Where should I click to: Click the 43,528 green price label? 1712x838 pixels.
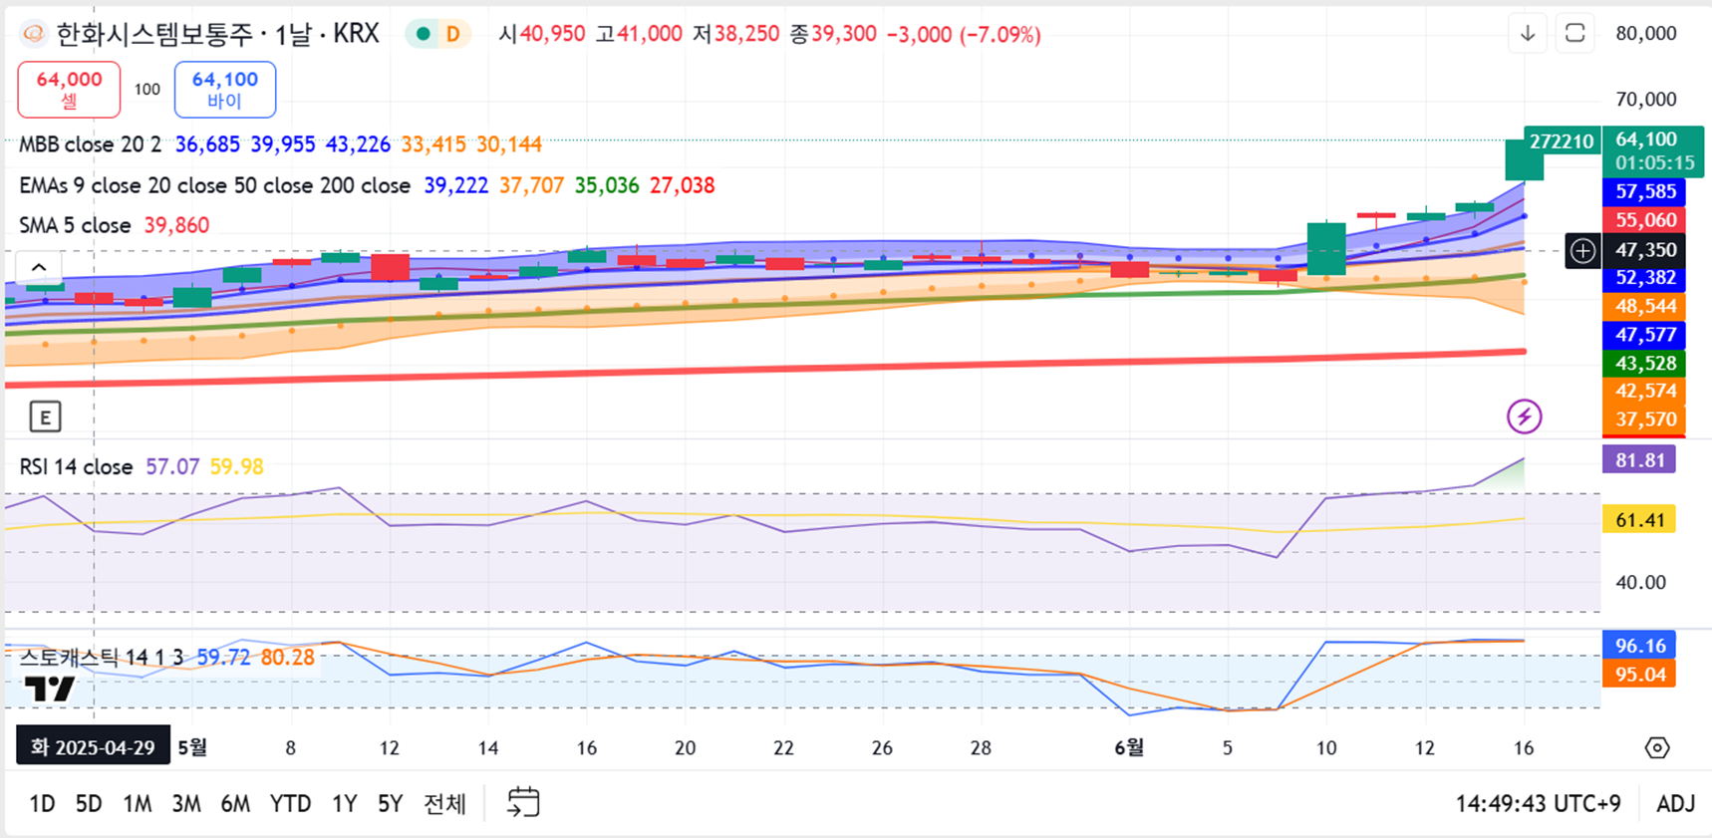click(x=1645, y=363)
